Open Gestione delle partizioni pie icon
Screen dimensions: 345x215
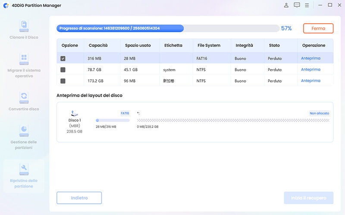(24, 130)
